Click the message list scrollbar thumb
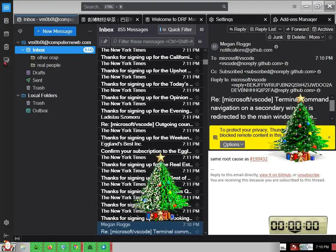The height and width of the screenshot is (252, 336). coord(205,62)
